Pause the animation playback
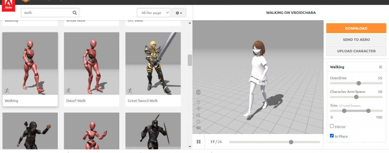 click(199, 142)
